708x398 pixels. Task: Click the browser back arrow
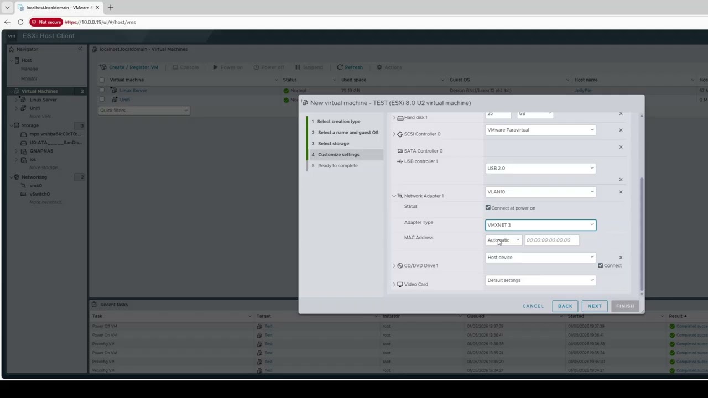point(7,22)
